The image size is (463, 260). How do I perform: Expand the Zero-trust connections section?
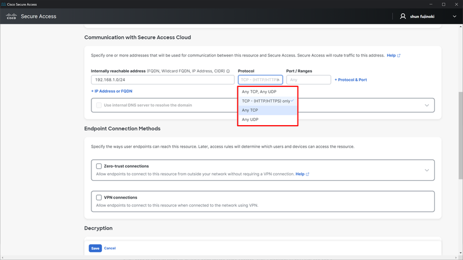[427, 170]
